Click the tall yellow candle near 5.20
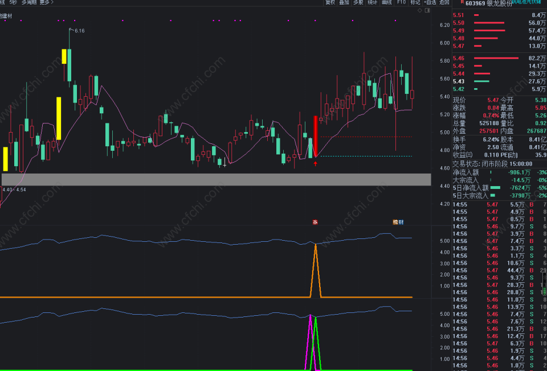Screen dimensions: 547x371 pyautogui.click(x=59, y=118)
